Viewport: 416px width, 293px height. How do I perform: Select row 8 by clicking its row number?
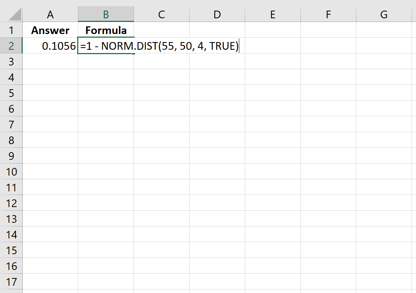point(12,140)
